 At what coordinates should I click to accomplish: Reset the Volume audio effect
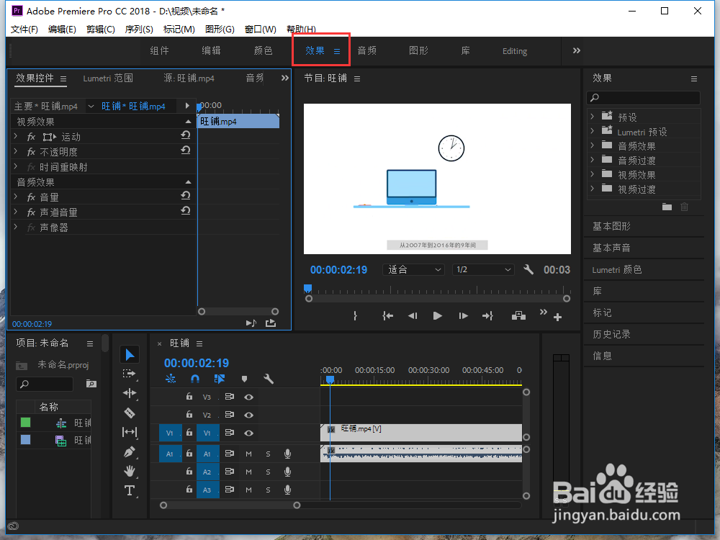pos(186,196)
